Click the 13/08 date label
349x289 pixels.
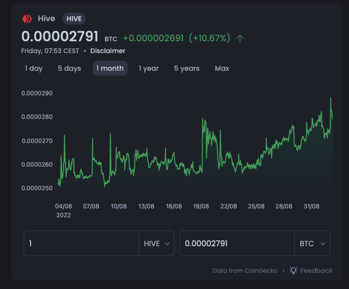146,206
